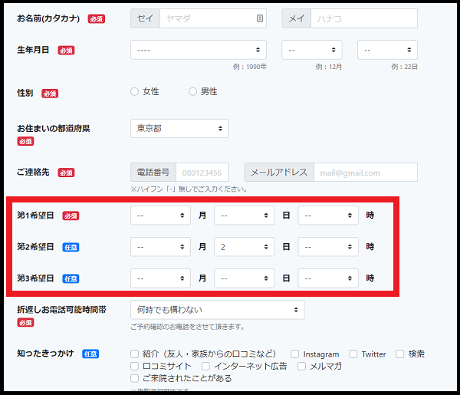
Task: Check the 検索 checkbox
Action: (400, 354)
